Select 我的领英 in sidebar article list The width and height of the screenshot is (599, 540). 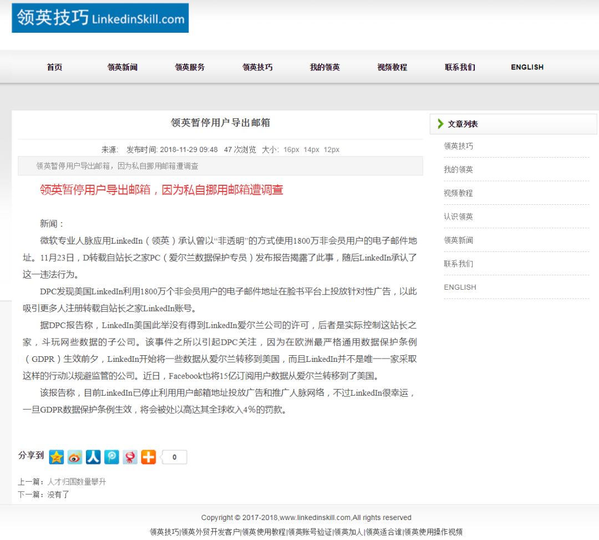459,170
